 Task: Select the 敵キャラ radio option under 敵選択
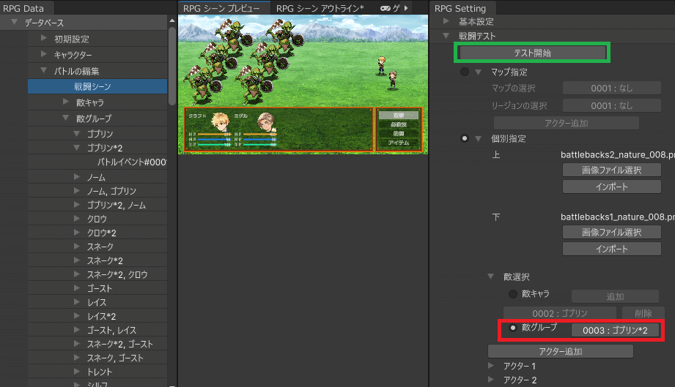[x=513, y=294]
